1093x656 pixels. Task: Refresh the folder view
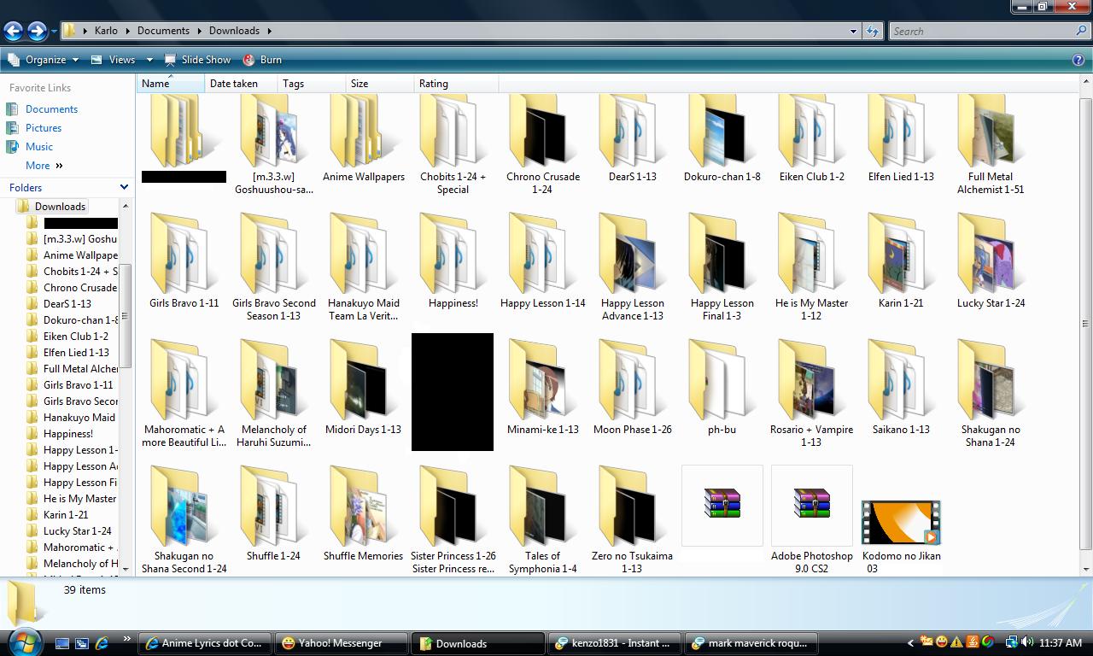pos(872,32)
